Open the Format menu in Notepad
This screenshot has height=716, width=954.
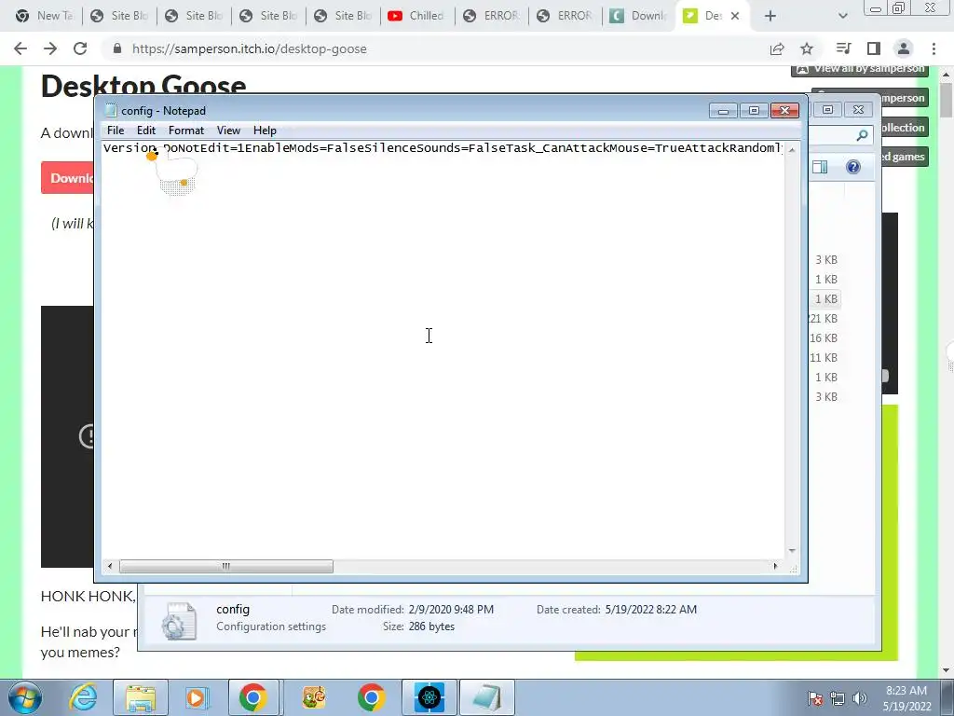point(186,131)
